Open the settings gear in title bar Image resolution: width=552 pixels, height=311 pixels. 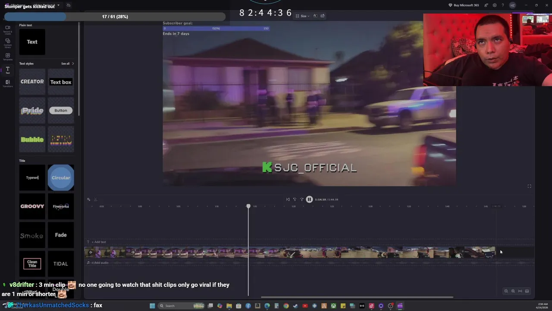coord(495,5)
